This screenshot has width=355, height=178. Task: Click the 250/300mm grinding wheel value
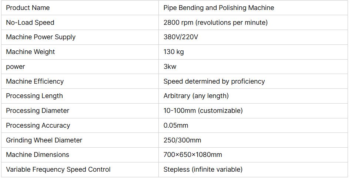(182, 140)
